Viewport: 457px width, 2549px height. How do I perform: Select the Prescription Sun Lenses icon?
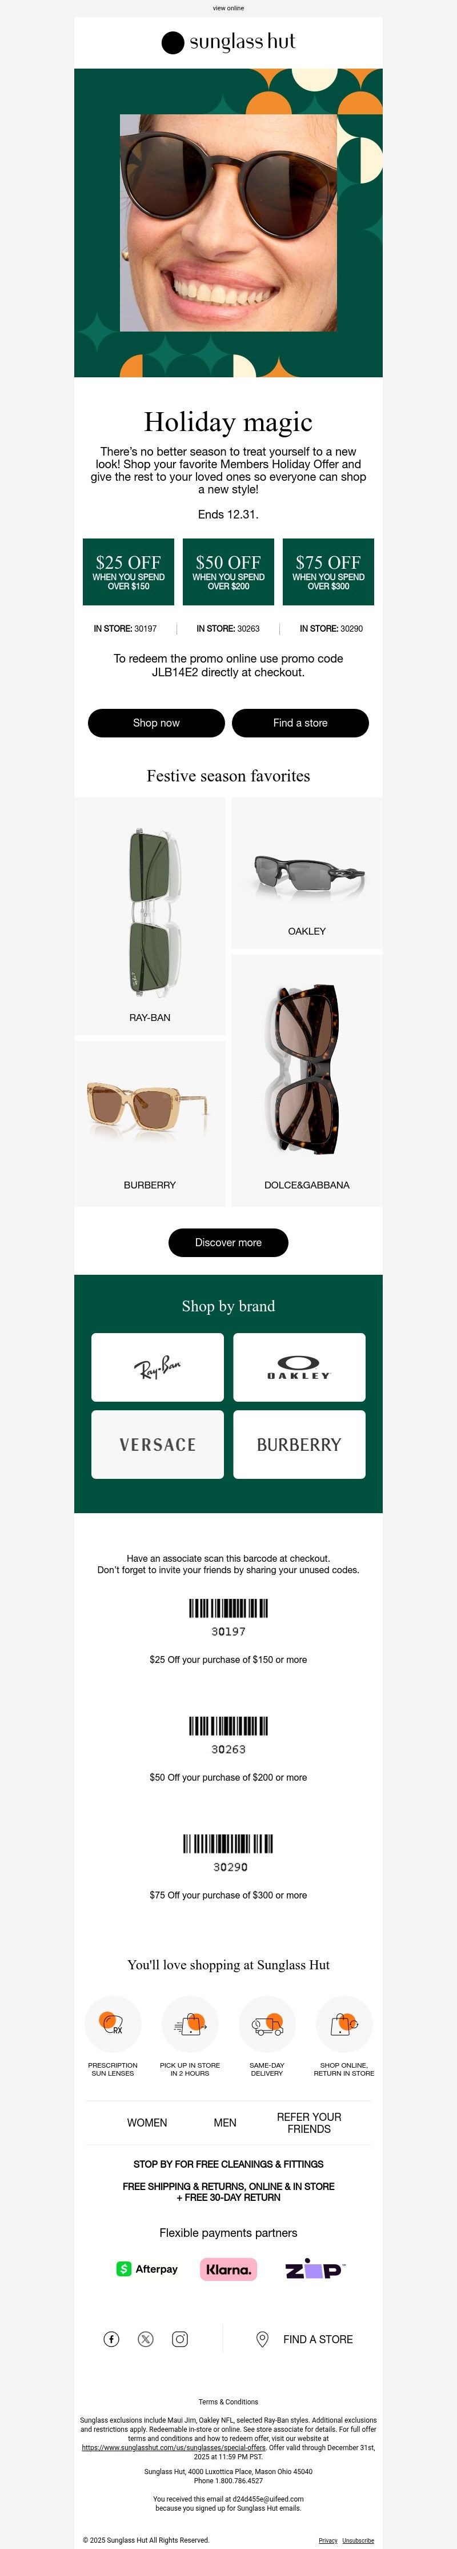(x=113, y=2024)
